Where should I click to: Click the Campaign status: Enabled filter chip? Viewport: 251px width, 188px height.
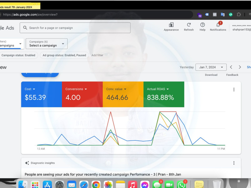(x=18, y=55)
